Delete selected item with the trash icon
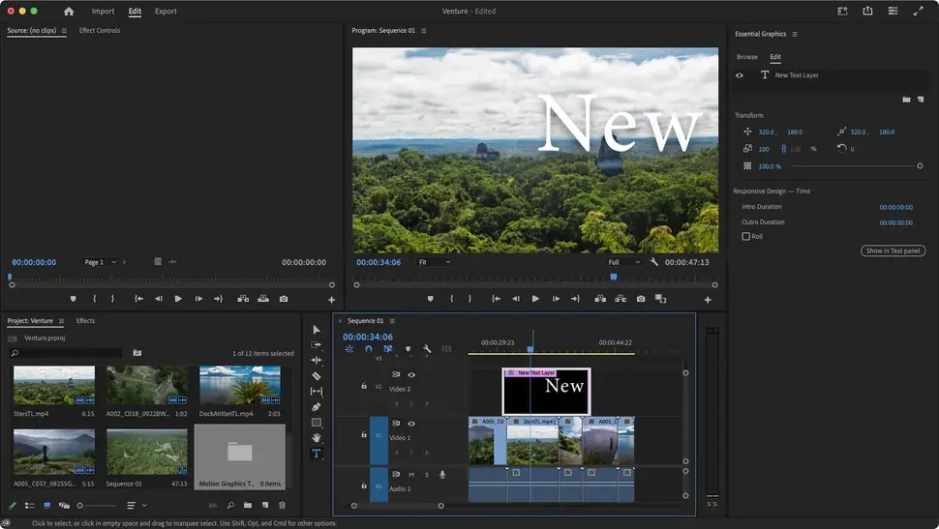The image size is (939, 529). tap(282, 505)
